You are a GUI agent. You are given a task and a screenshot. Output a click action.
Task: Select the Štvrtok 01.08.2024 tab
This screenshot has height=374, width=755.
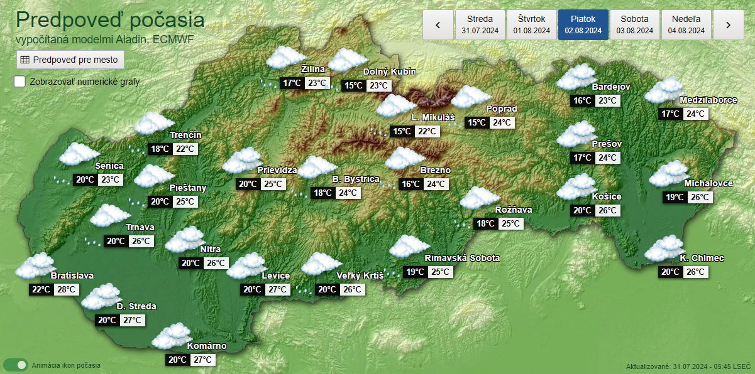tap(531, 25)
